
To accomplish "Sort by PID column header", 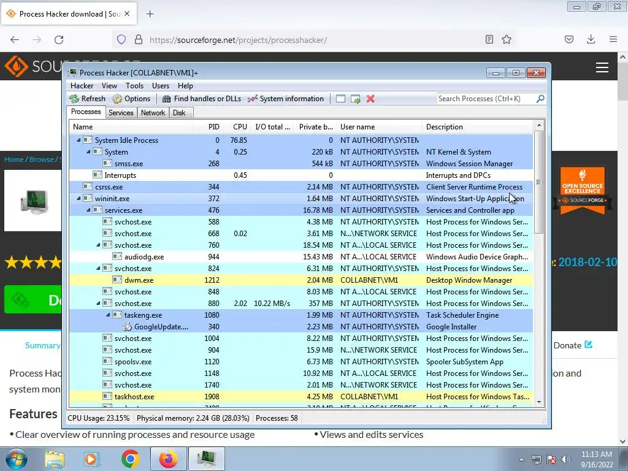I will click(209, 127).
